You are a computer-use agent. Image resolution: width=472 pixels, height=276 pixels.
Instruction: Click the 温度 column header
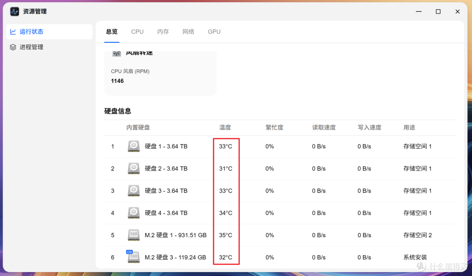[225, 127]
